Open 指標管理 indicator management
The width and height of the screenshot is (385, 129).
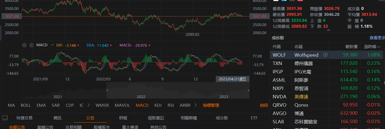211,105
